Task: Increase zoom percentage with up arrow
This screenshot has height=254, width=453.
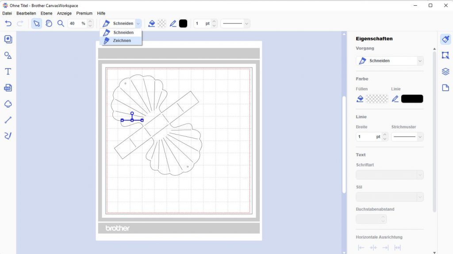Action: point(90,21)
